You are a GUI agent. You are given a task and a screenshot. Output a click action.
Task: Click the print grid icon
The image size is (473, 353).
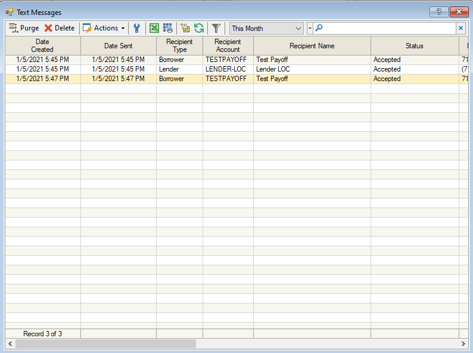[x=168, y=28]
